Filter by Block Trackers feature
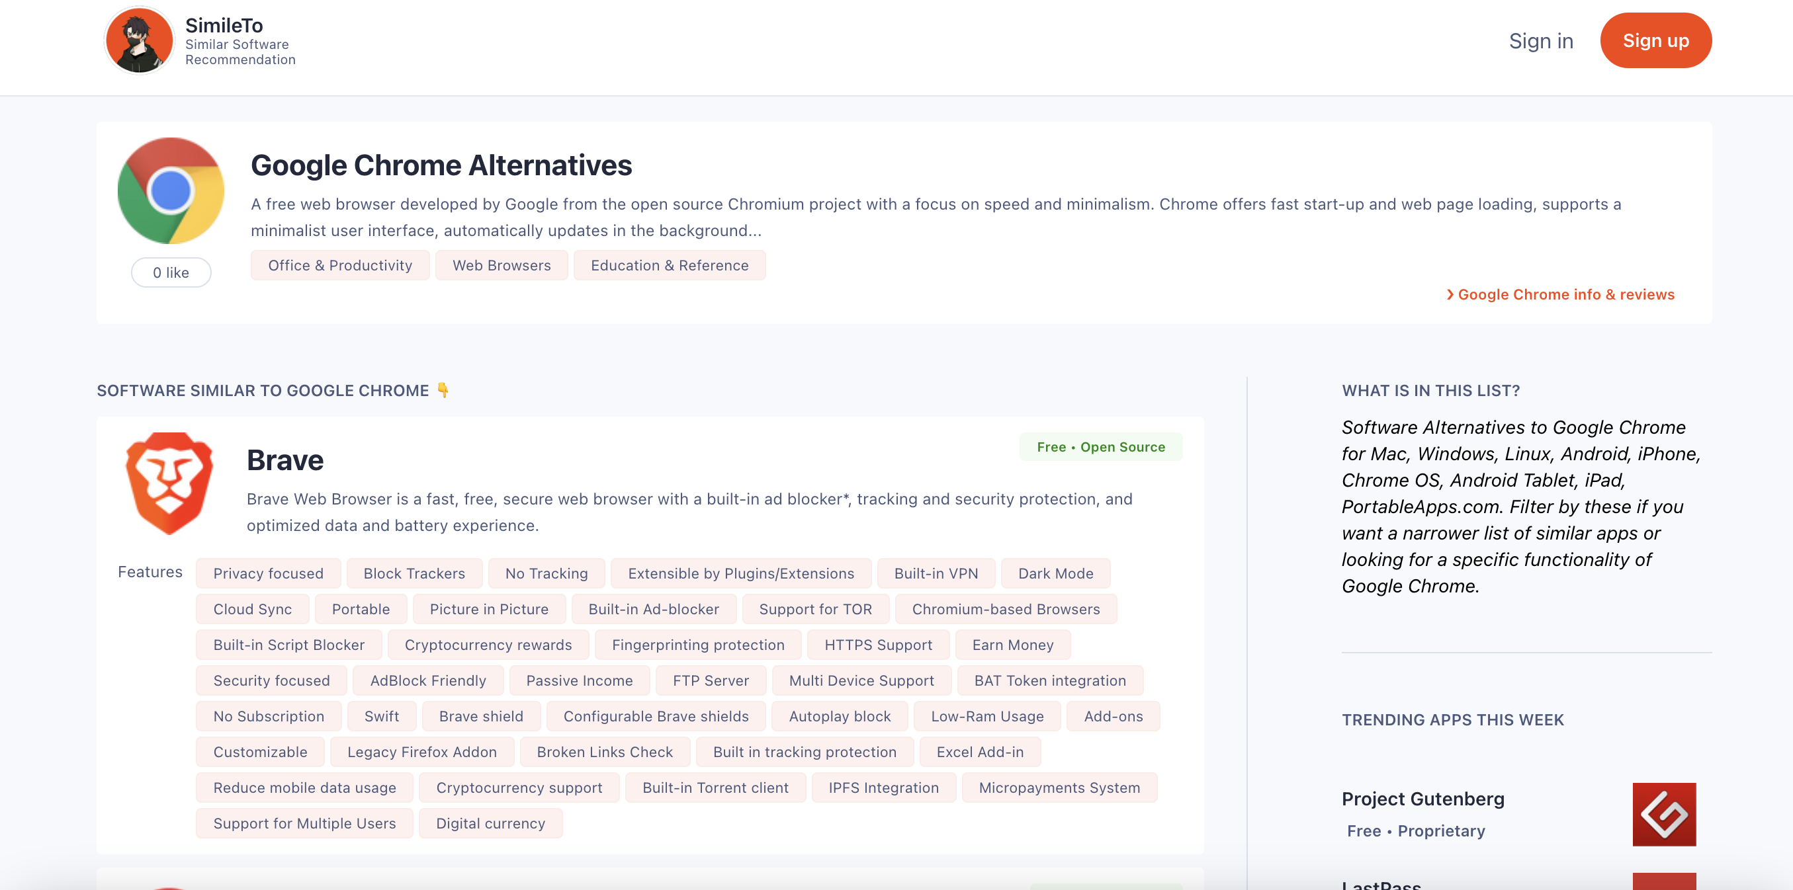The image size is (1793, 890). (x=414, y=573)
